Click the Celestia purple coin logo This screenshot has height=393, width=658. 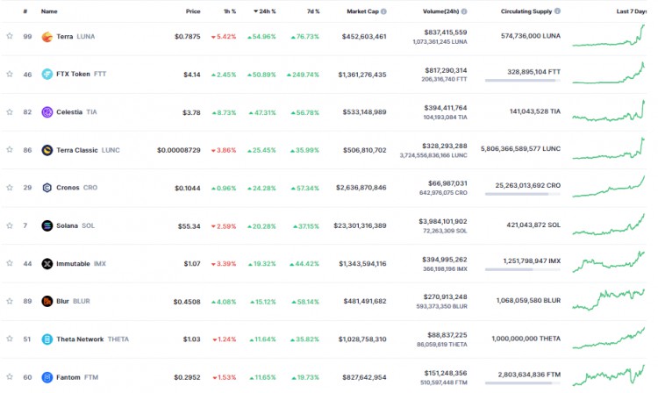pos(47,112)
